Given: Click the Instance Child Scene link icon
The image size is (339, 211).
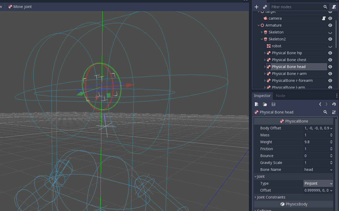Looking at the screenshot, I should tap(265, 7).
